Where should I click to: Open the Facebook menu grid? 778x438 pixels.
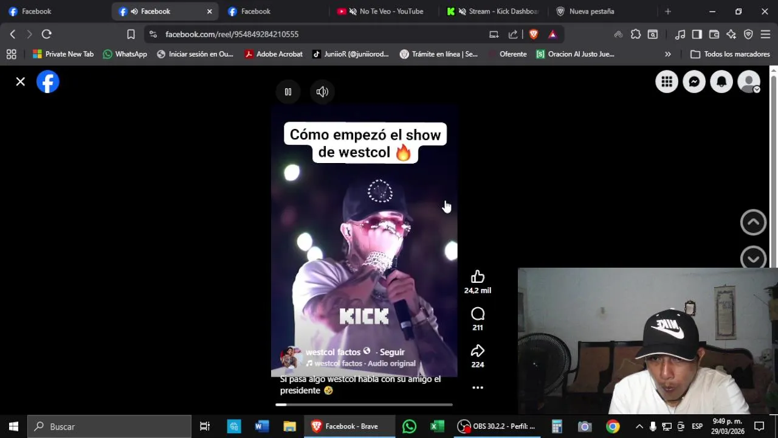[667, 82]
